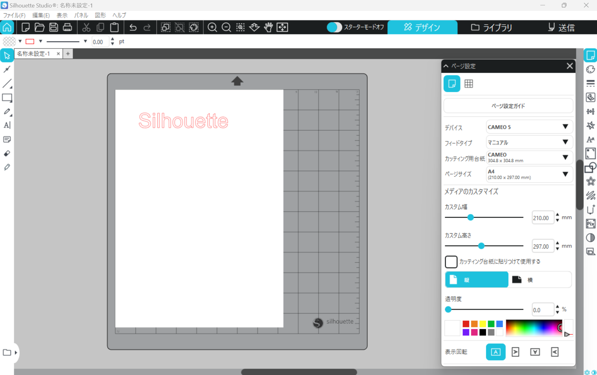Open fill pattern dropdown arrow
The height and width of the screenshot is (375, 597).
[x=20, y=41]
